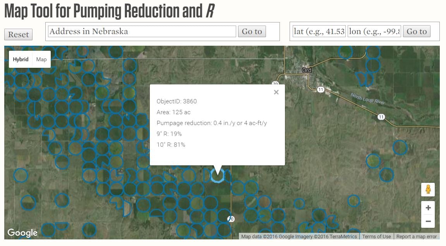The image size is (446, 246).
Task: Click the zoom out minus icon
Action: (428, 220)
